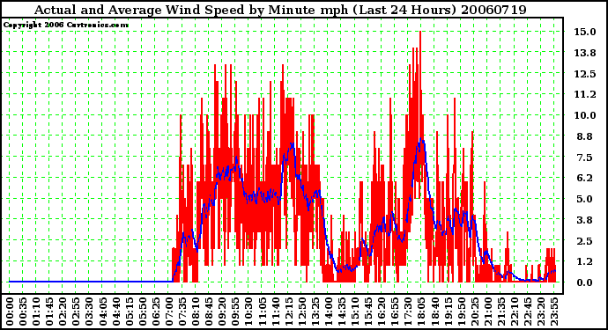Click the 02:20 time label
The width and height of the screenshot is (608, 330).
(x=63, y=312)
